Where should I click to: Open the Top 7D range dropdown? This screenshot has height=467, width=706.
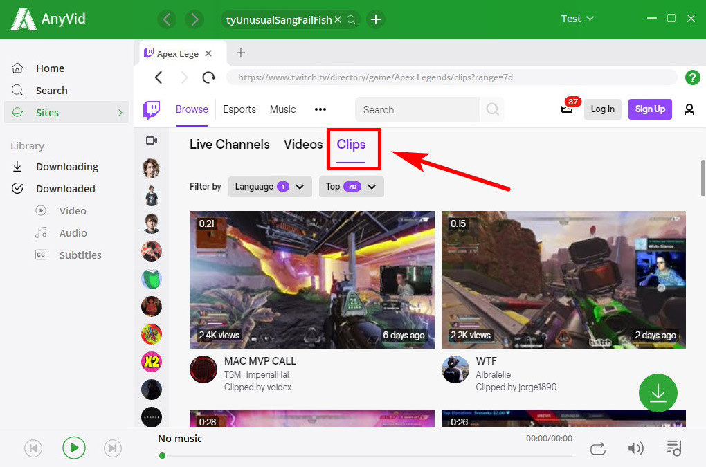351,187
